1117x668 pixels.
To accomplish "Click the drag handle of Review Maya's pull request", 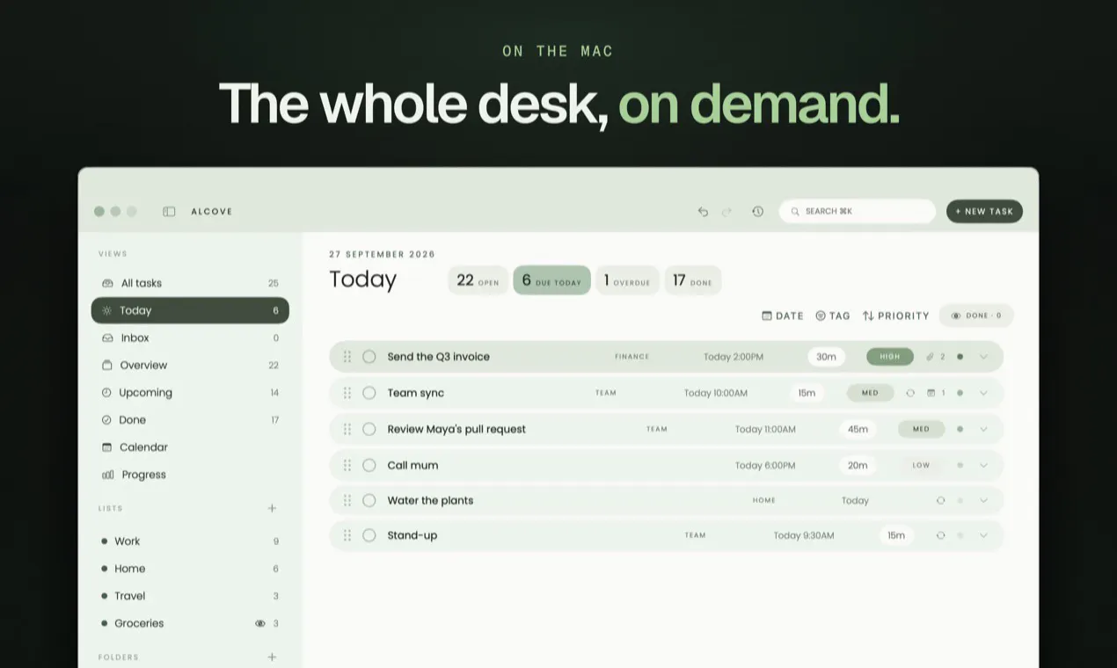I will point(347,429).
